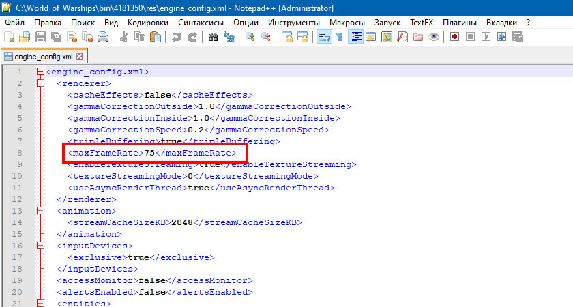Click the Copy toolbar icon
573x307 pixels.
[140, 37]
